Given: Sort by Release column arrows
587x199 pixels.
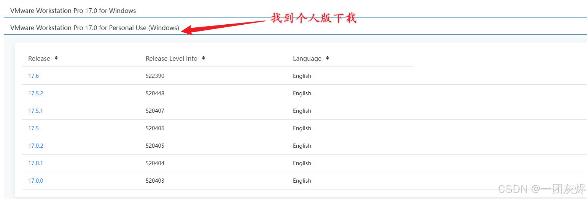Looking at the screenshot, I should click(x=56, y=58).
